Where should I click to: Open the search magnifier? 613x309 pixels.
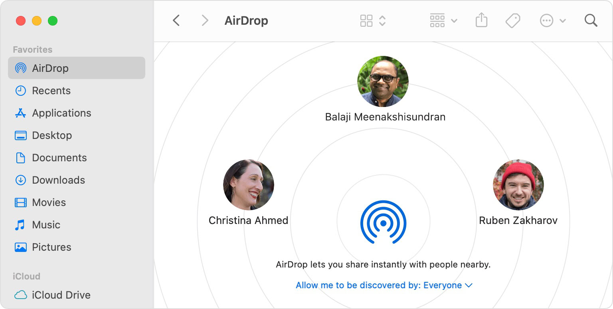pos(591,20)
